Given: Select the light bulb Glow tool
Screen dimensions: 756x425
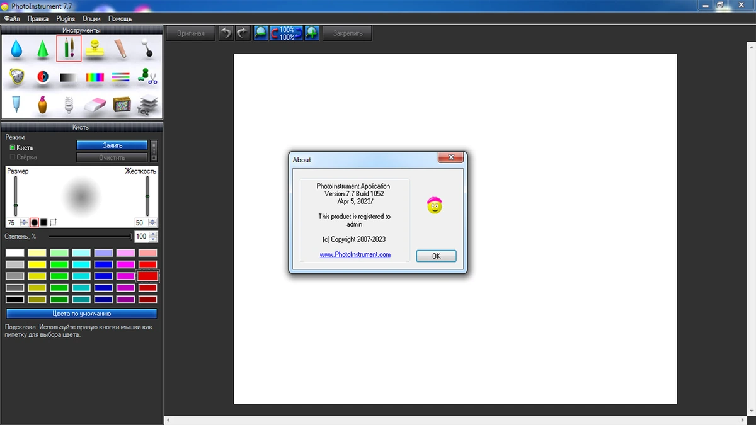Looking at the screenshot, I should click(69, 105).
